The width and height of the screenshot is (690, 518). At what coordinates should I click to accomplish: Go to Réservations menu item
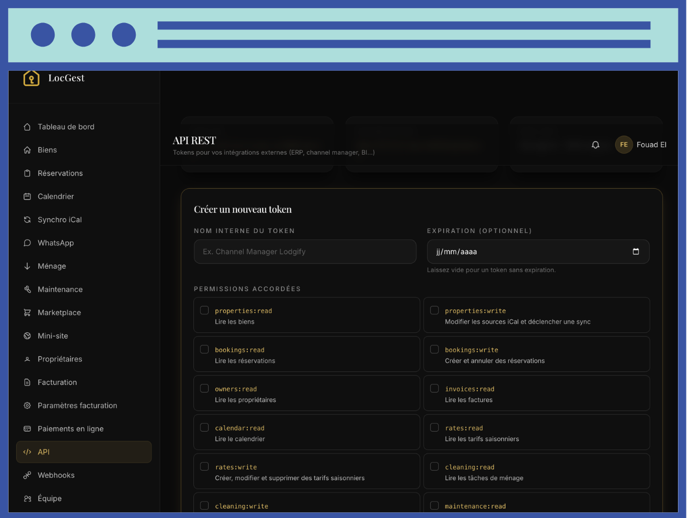(84, 173)
